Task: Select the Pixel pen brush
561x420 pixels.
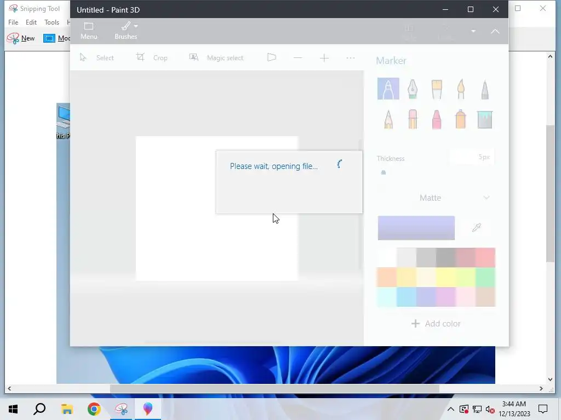Action: tap(485, 89)
